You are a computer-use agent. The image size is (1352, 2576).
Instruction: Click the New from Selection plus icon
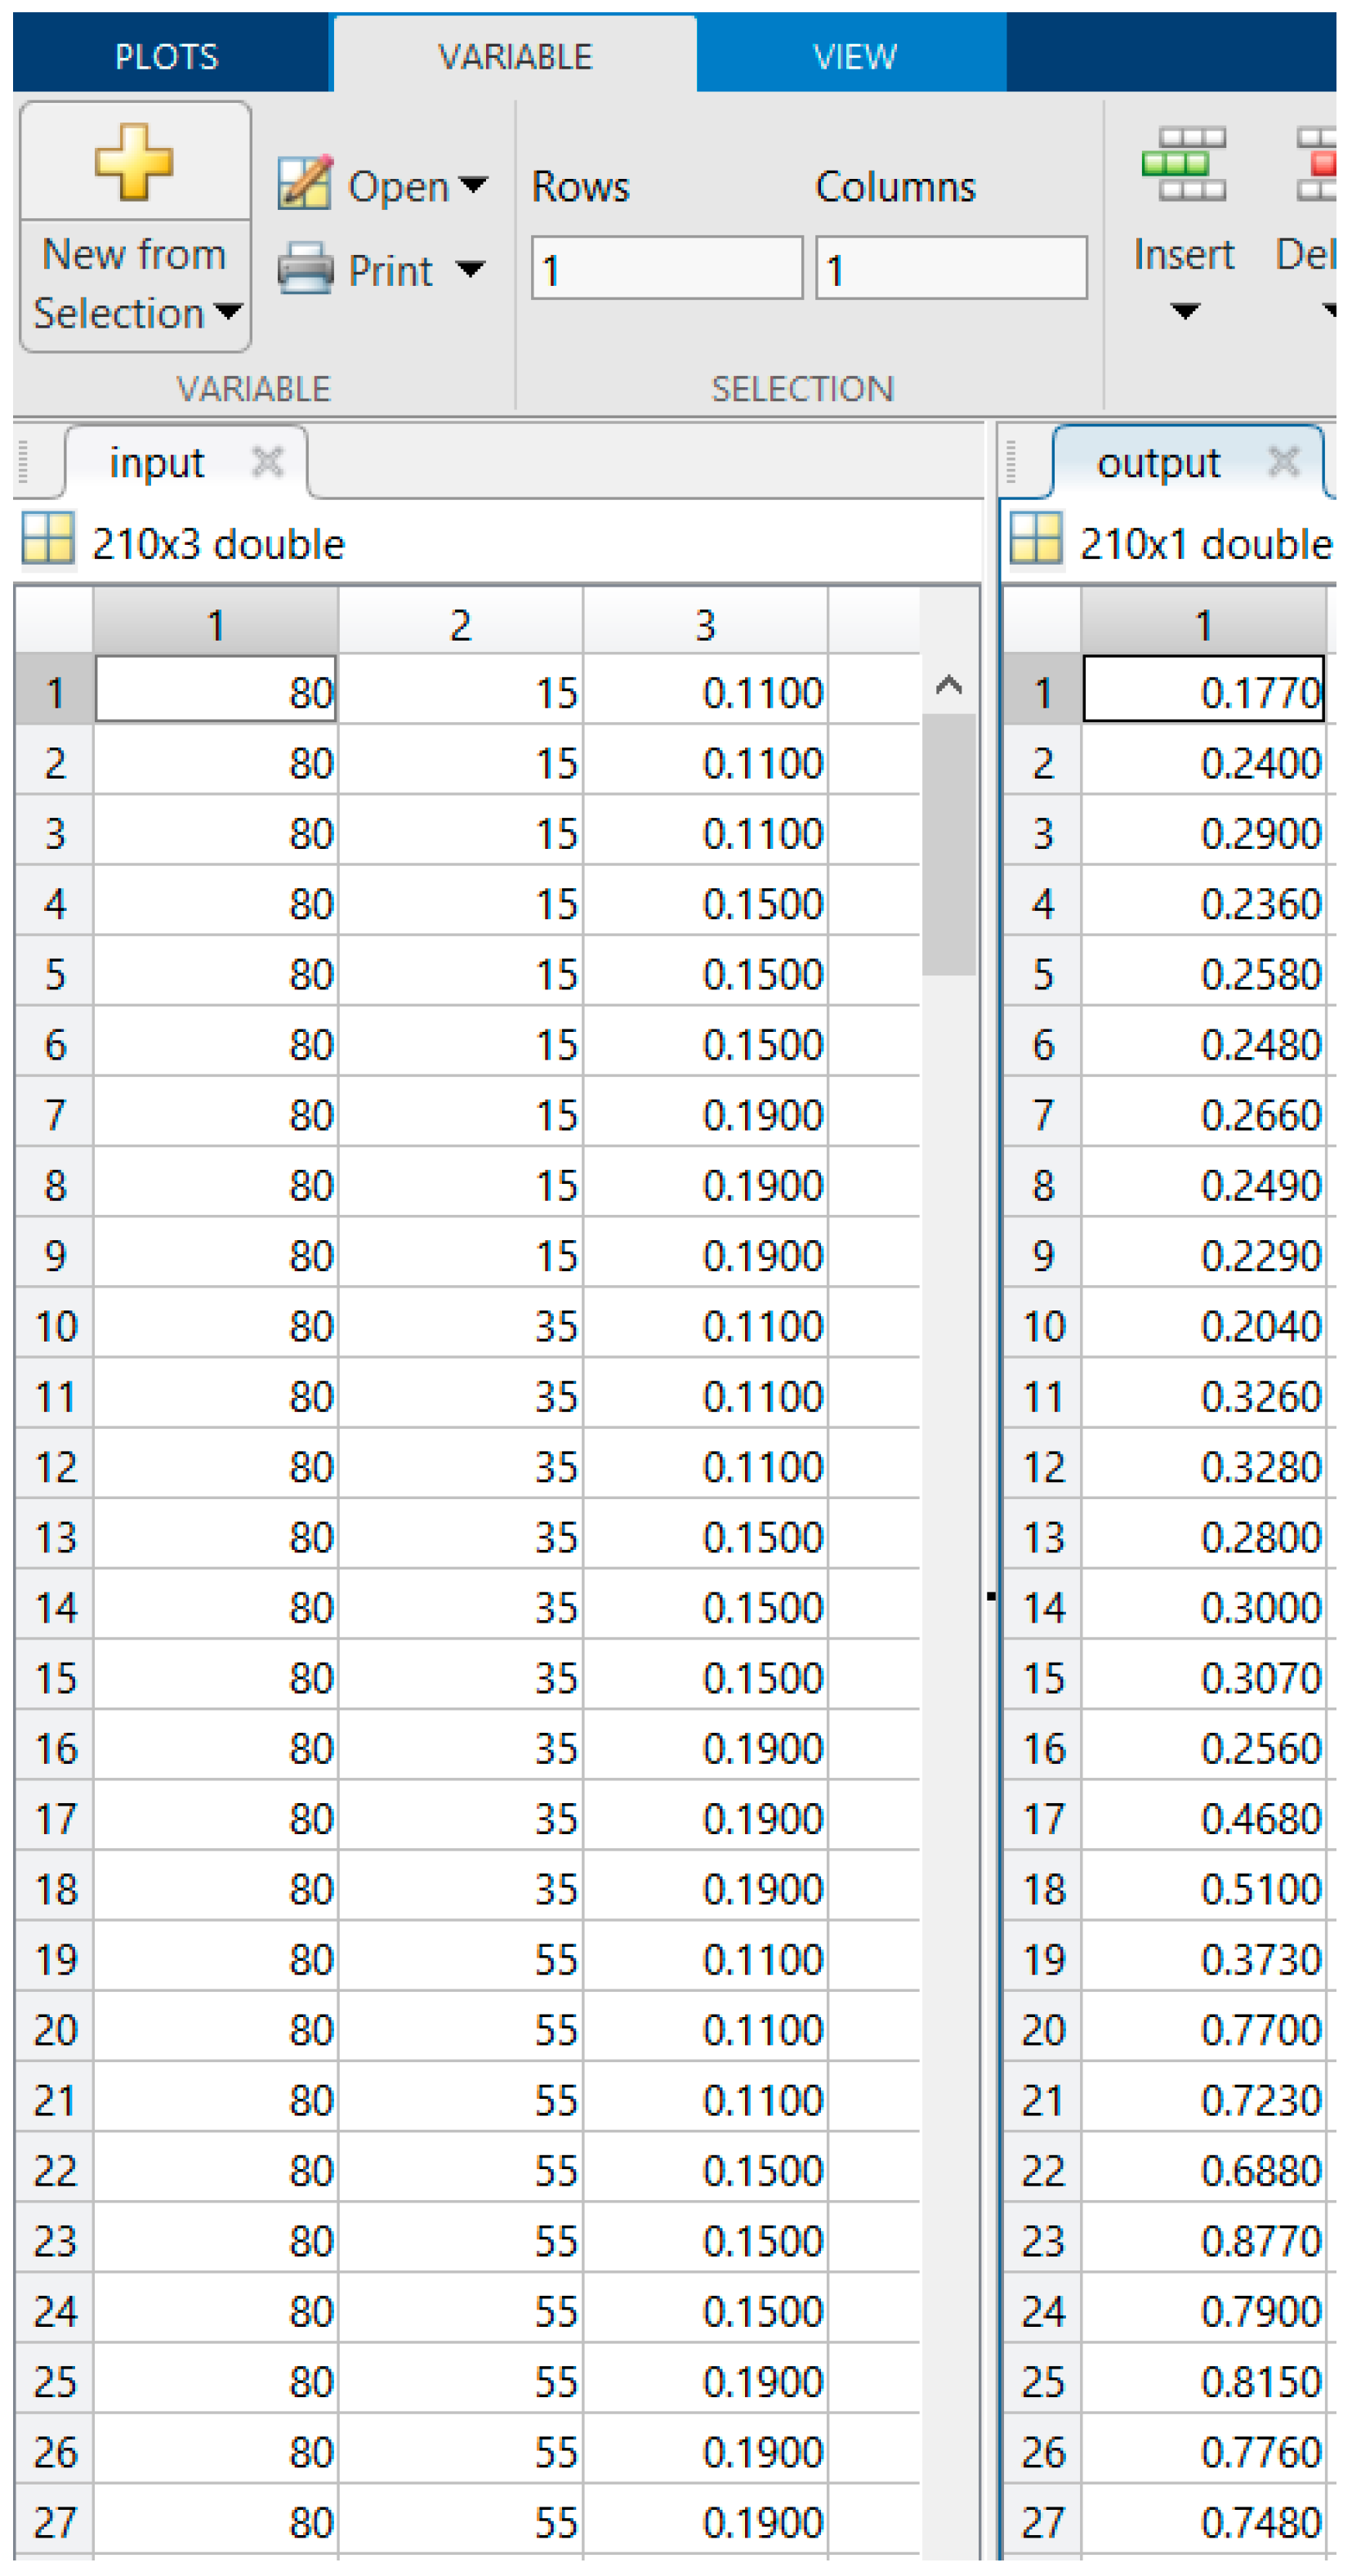[x=134, y=162]
